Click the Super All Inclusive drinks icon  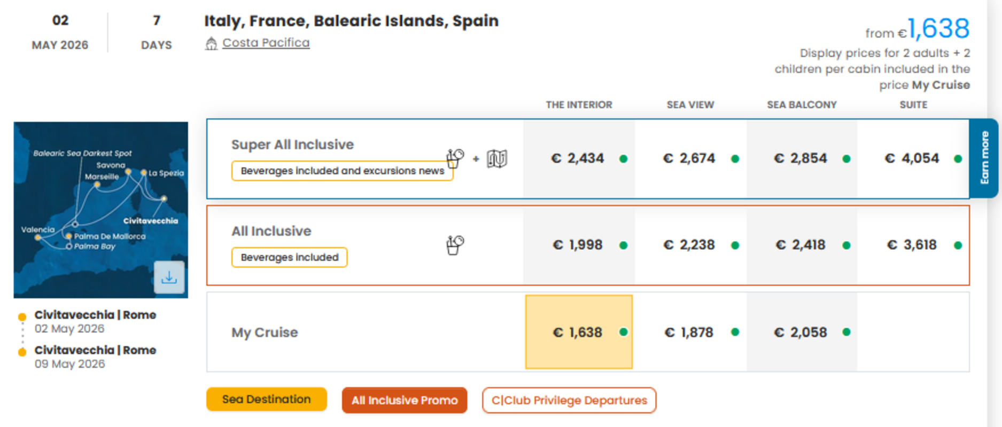tap(455, 158)
